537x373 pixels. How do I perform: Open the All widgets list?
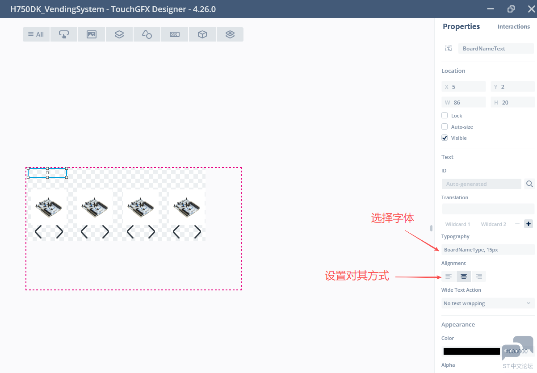coord(36,34)
